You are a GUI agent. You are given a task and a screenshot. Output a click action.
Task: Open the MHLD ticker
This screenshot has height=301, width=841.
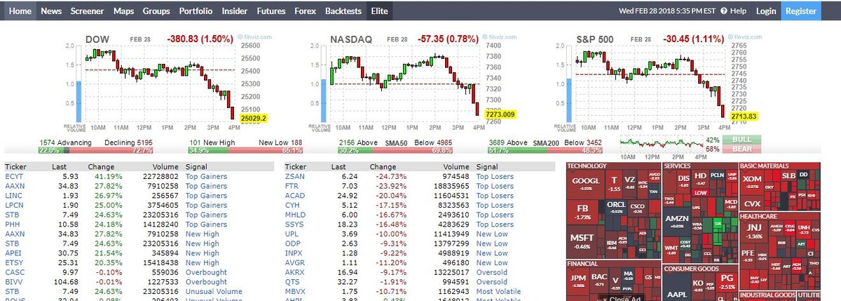tap(296, 215)
